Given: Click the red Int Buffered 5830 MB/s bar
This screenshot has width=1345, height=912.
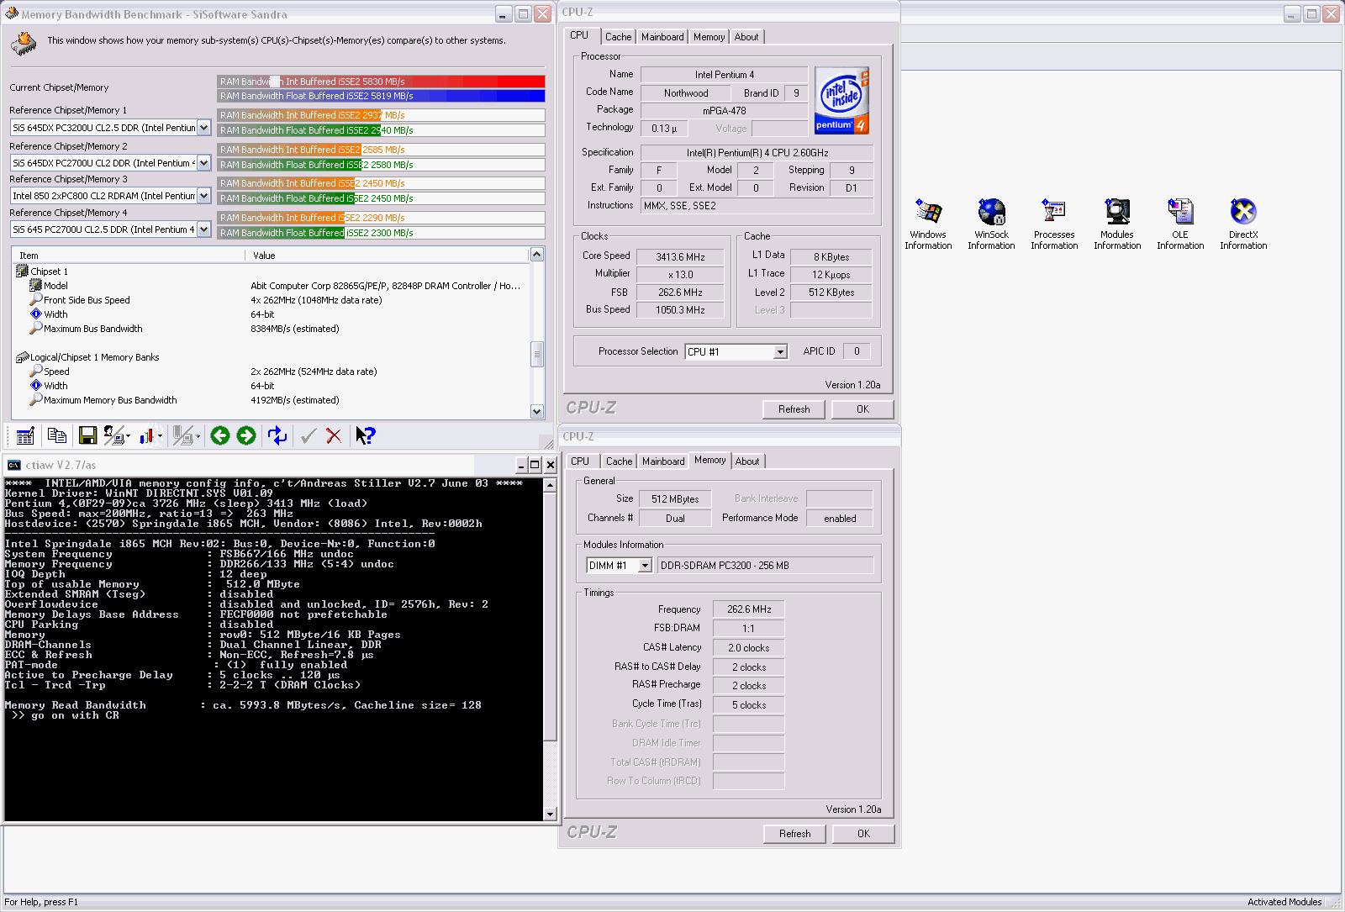Looking at the screenshot, I should tap(382, 82).
